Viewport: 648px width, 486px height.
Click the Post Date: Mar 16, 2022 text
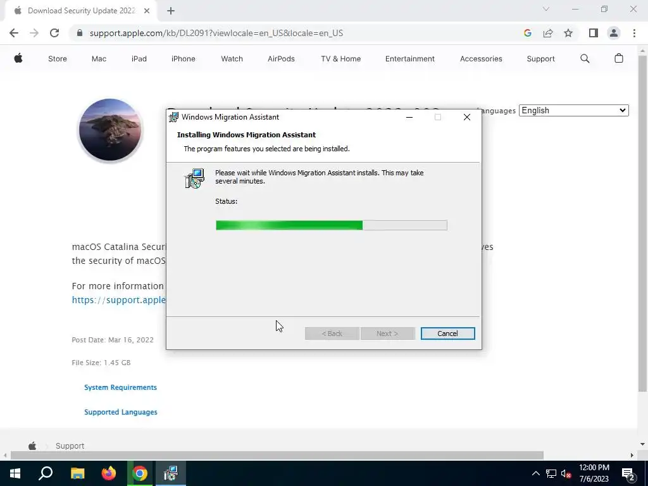point(113,340)
